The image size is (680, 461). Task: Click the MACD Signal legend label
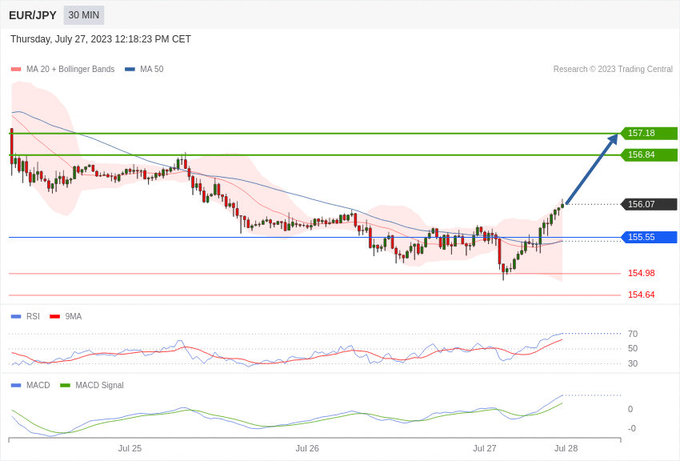(99, 385)
